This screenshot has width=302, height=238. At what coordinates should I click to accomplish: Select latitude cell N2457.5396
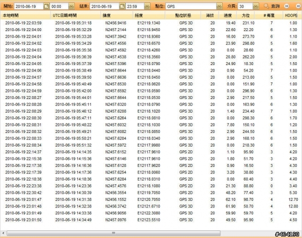tap(116, 64)
